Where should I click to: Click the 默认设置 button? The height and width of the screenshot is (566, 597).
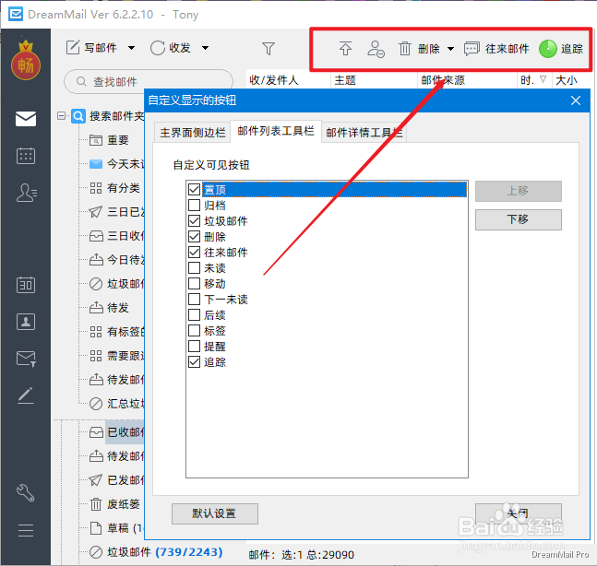(215, 513)
